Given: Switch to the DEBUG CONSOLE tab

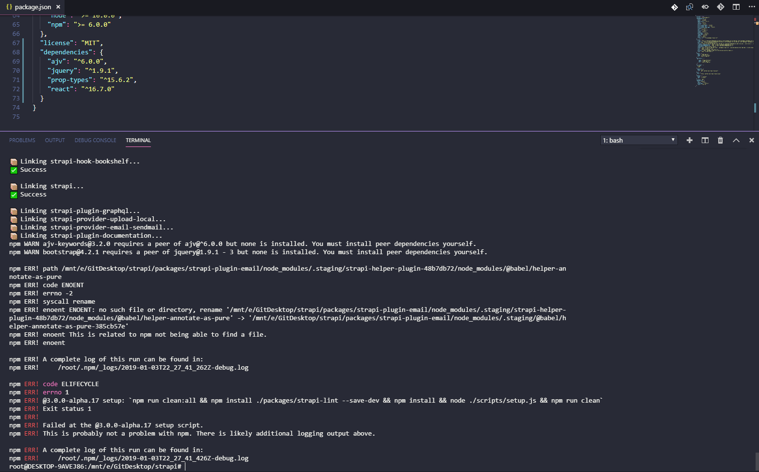Looking at the screenshot, I should click(95, 140).
